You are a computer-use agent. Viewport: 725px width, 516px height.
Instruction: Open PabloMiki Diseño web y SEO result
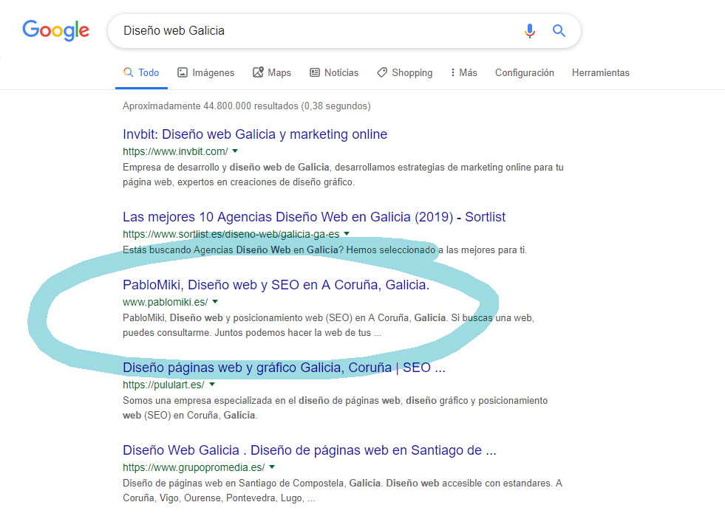(276, 284)
